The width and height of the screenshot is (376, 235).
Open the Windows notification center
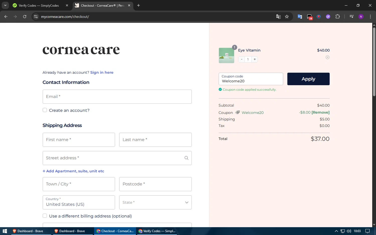pyautogui.click(x=367, y=231)
